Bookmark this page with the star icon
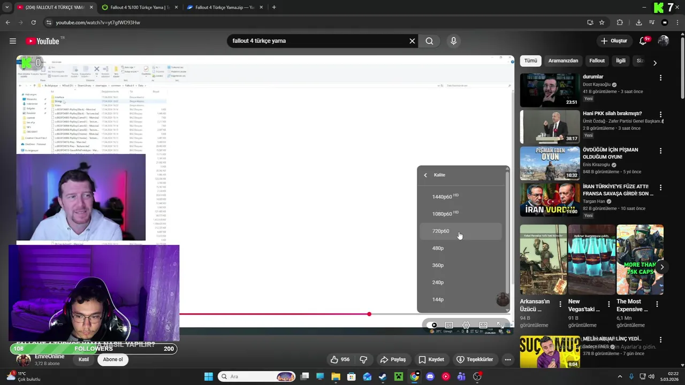This screenshot has height=385, width=685. tap(602, 22)
